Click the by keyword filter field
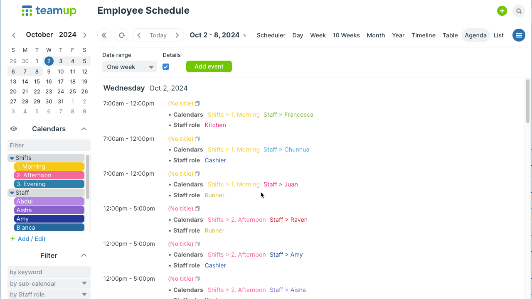The width and height of the screenshot is (532, 299). [49, 272]
